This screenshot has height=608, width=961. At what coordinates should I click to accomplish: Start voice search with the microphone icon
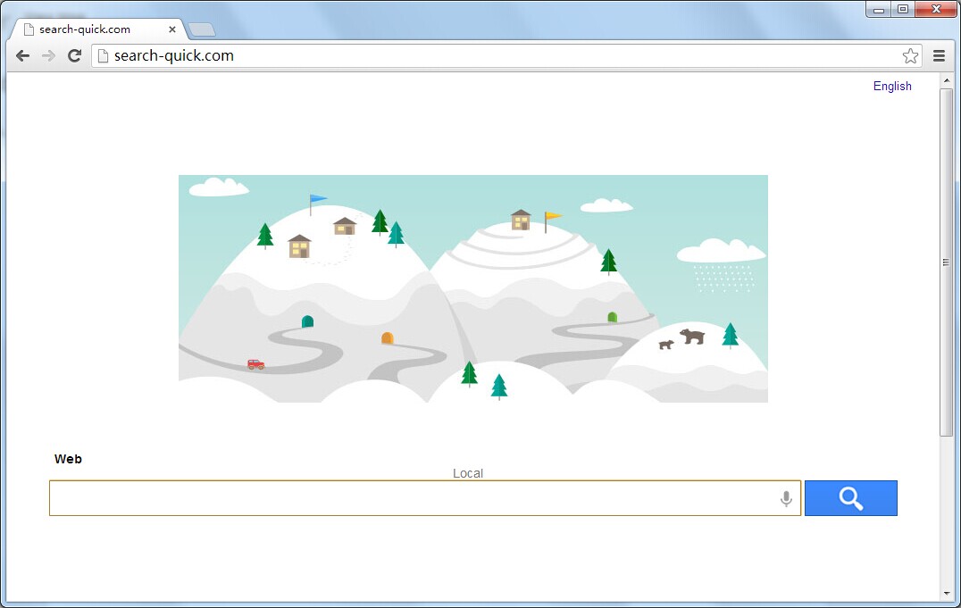786,499
